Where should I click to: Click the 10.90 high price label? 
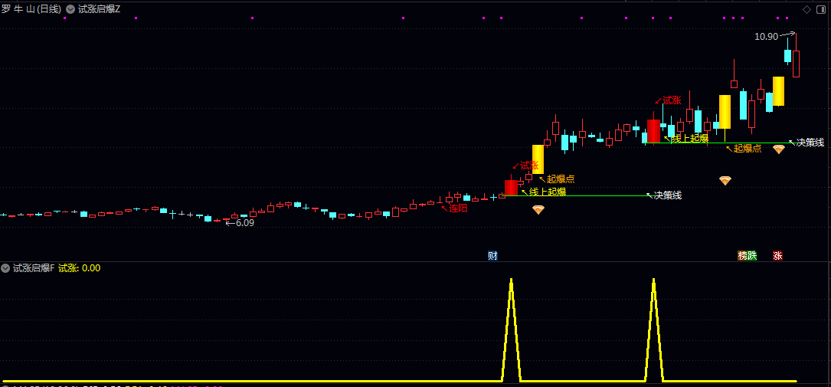click(767, 37)
